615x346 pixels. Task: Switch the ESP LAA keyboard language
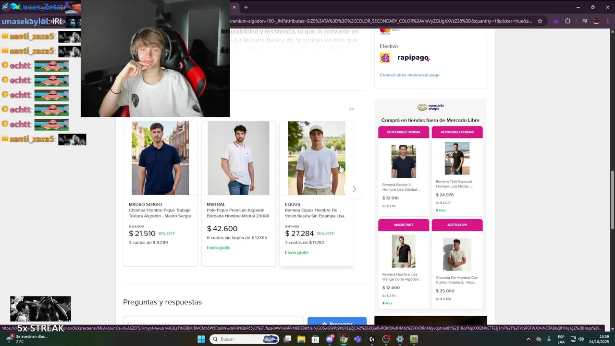(561, 339)
